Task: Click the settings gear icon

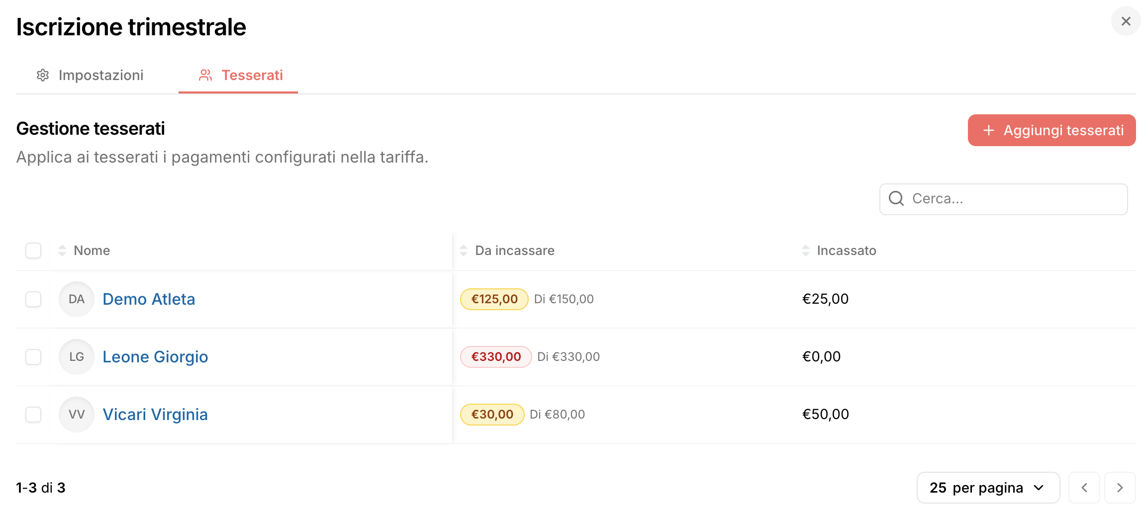Action: click(x=43, y=75)
